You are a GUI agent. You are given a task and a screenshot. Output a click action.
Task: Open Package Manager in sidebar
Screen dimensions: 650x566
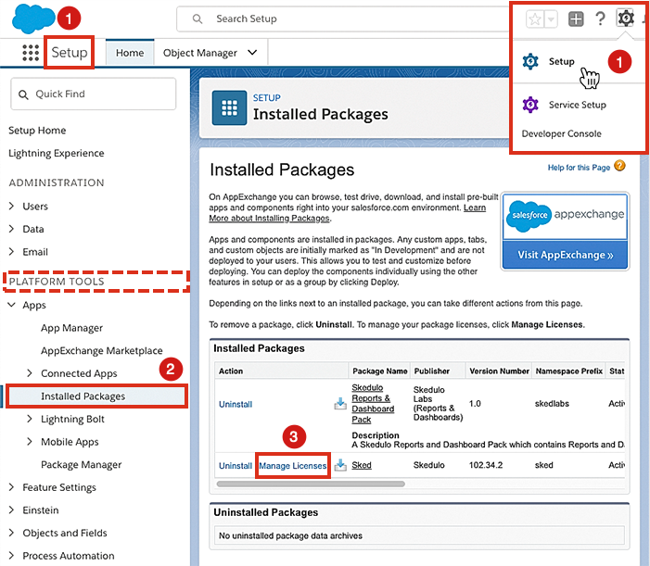pyautogui.click(x=82, y=464)
